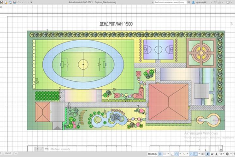Click the Plot (print) icon

15,2
